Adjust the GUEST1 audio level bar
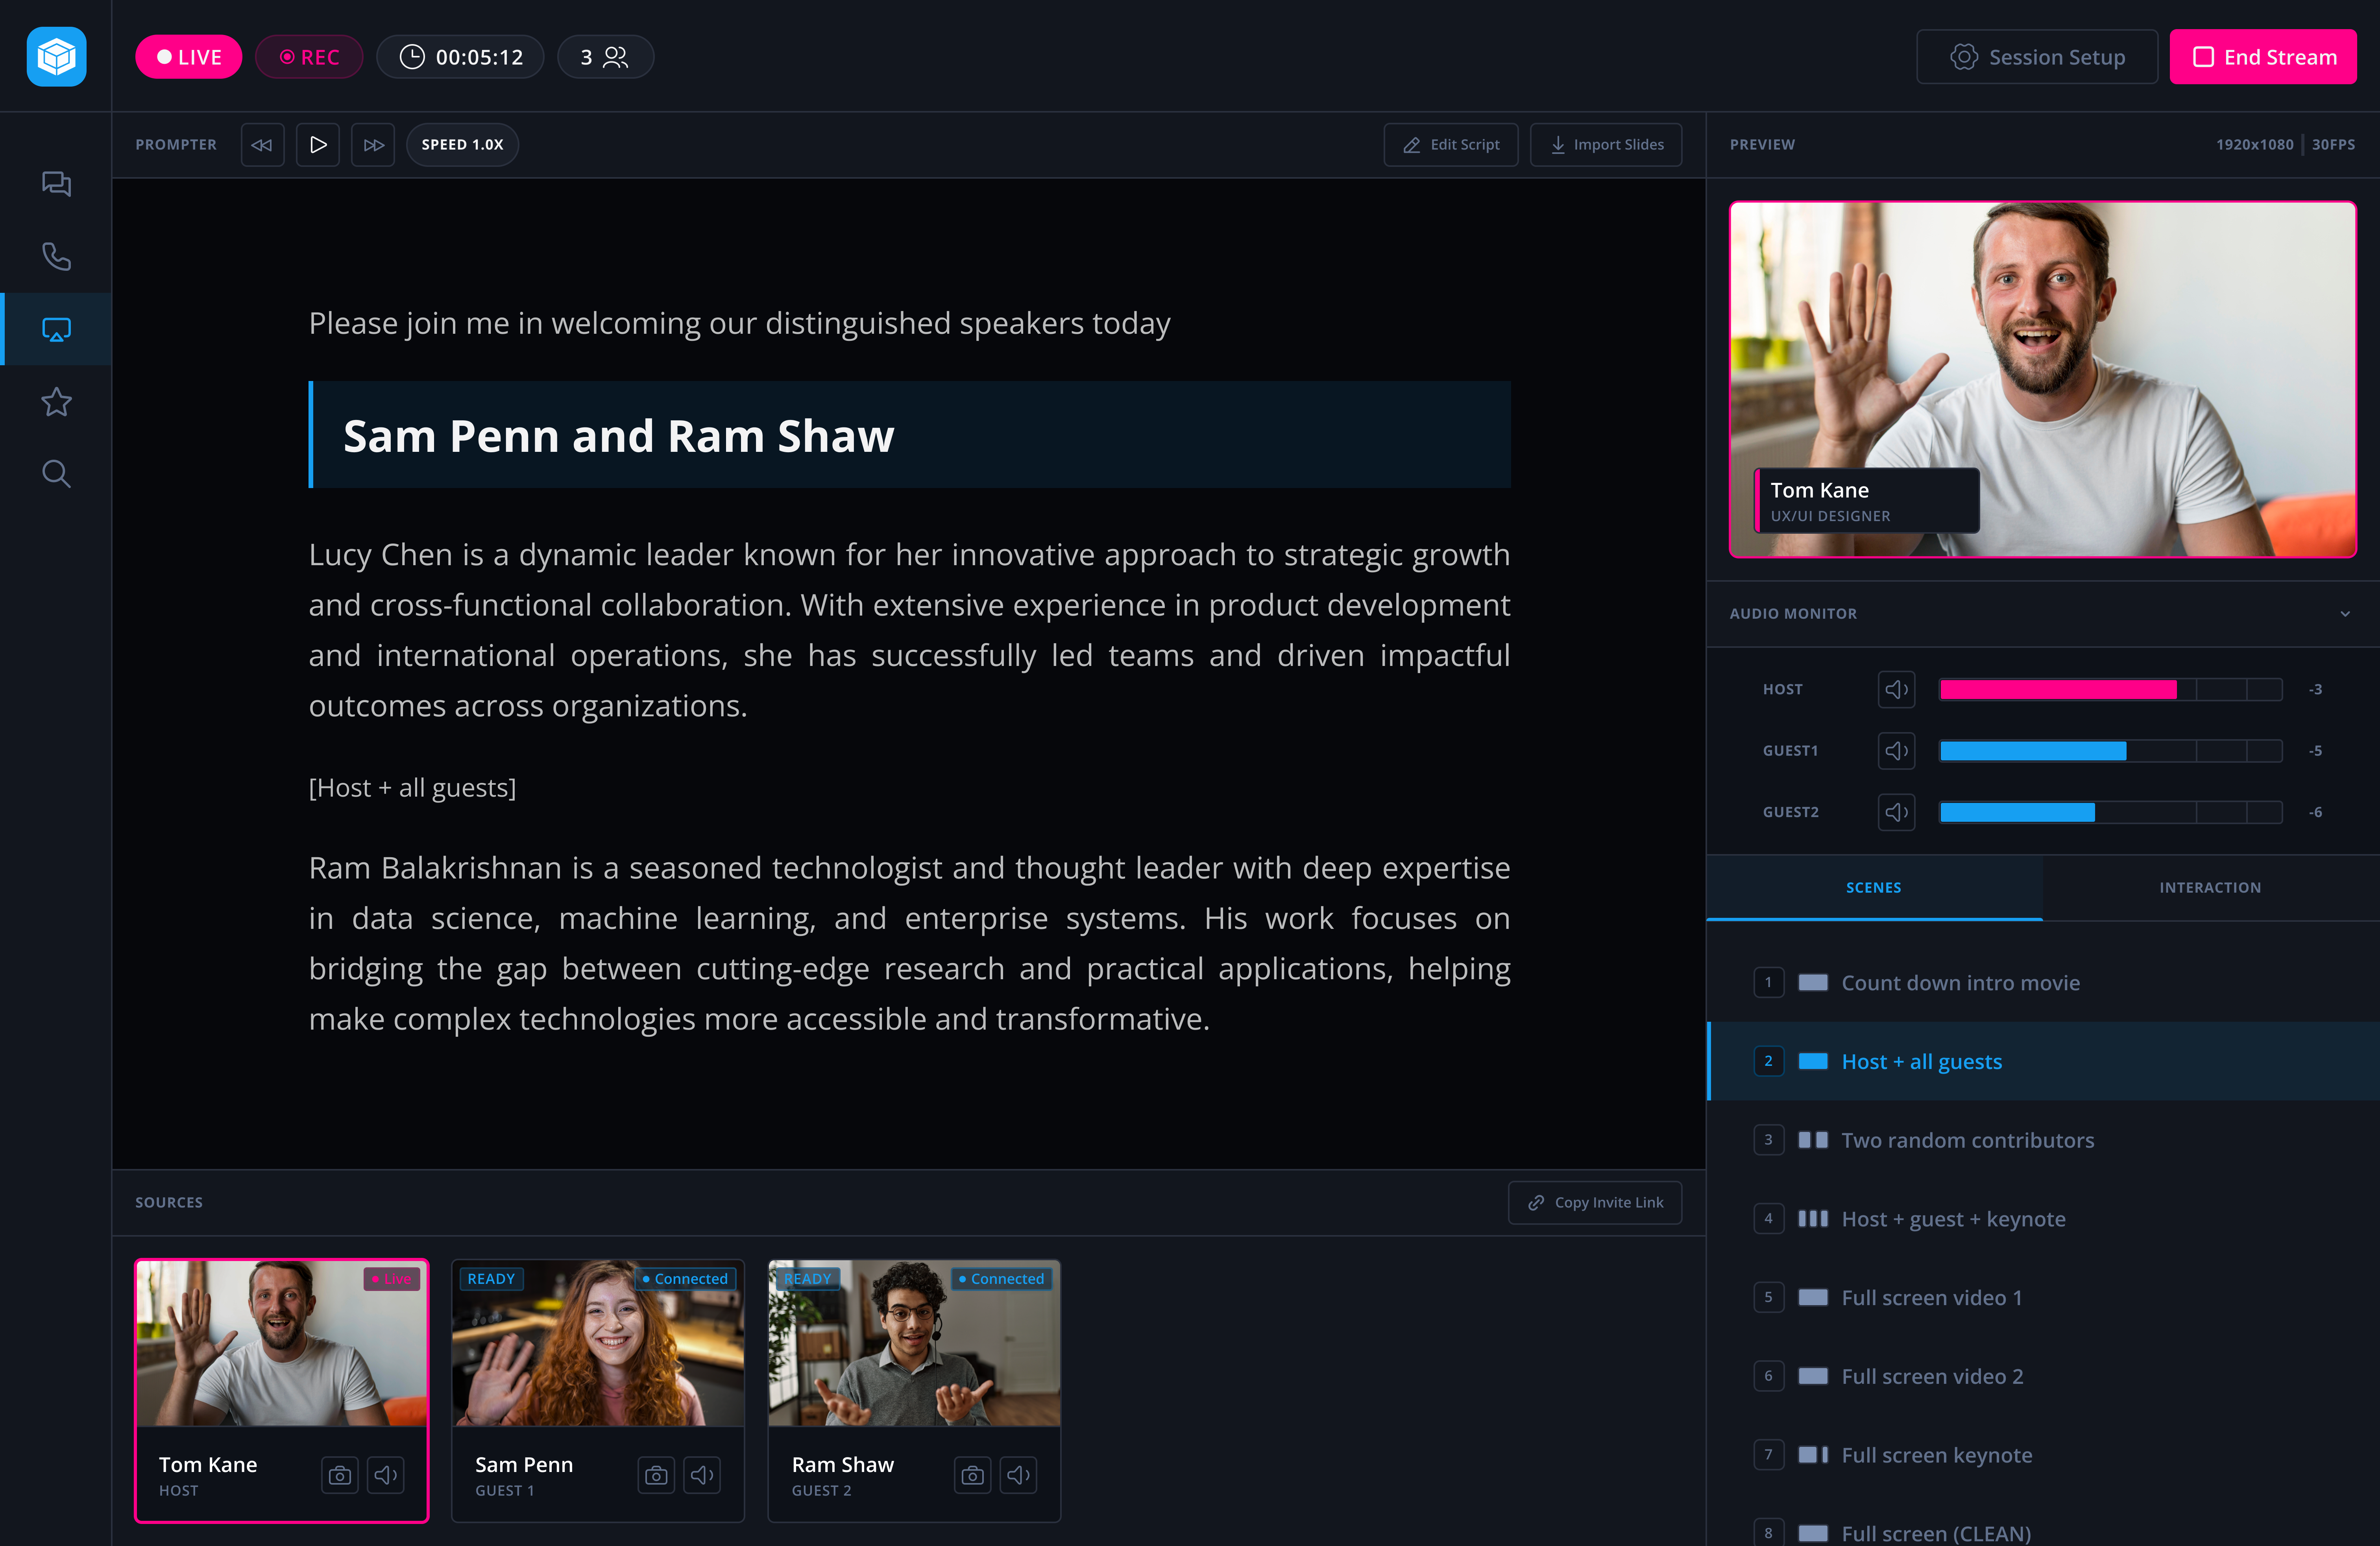The height and width of the screenshot is (1546, 2380). pyautogui.click(x=2110, y=751)
